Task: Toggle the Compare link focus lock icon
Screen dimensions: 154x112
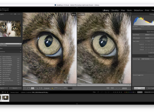Action: click(x=52, y=88)
